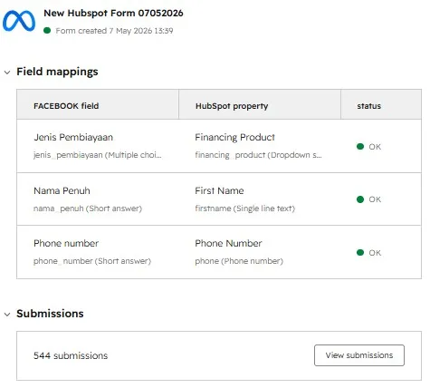Screen dimensions: 430x388
Task: Click 'Form created 7 May 2026 13:39' text
Action: point(114,31)
